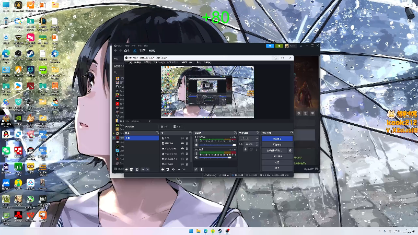Open the Help menu in OBS
The height and width of the screenshot is (235, 418).
[x=207, y=62]
